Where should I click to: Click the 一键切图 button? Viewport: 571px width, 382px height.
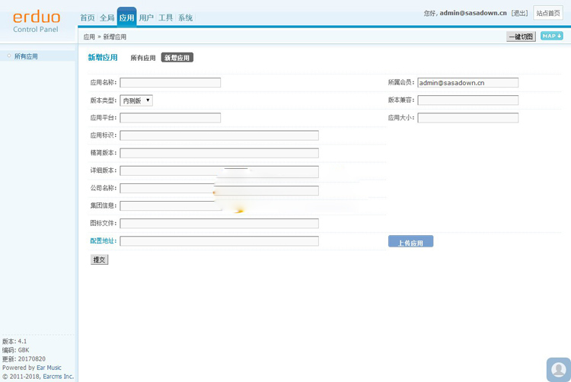click(521, 37)
